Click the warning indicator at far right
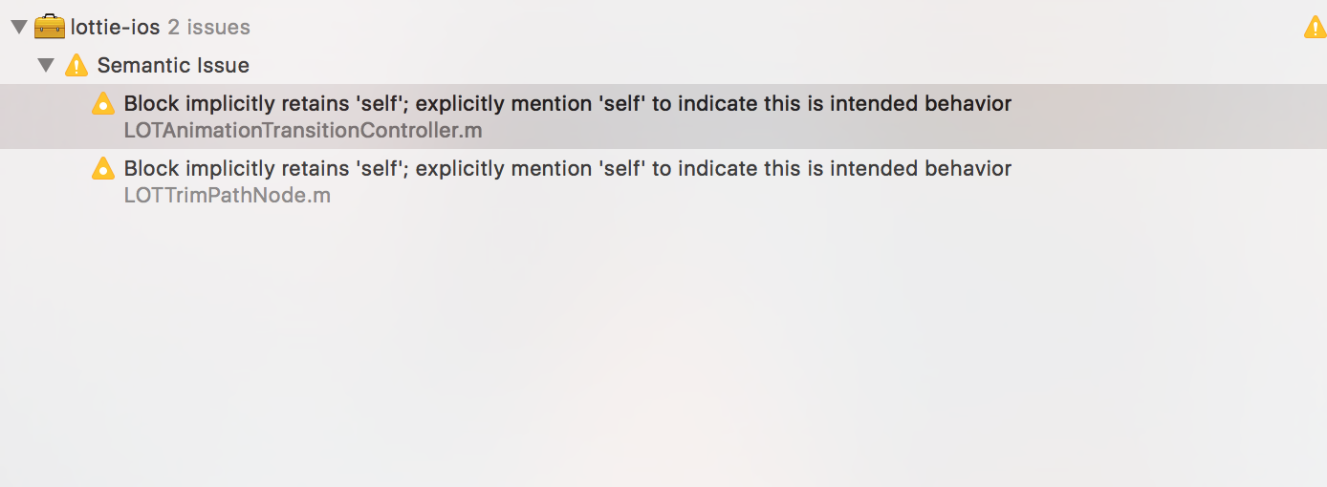 (1316, 28)
